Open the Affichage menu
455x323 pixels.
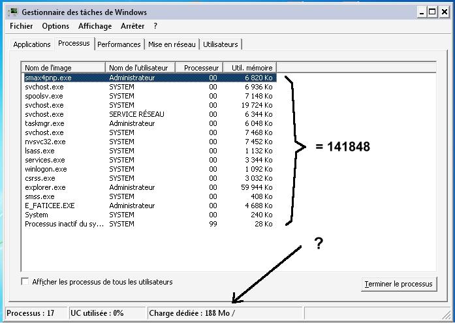coord(95,26)
